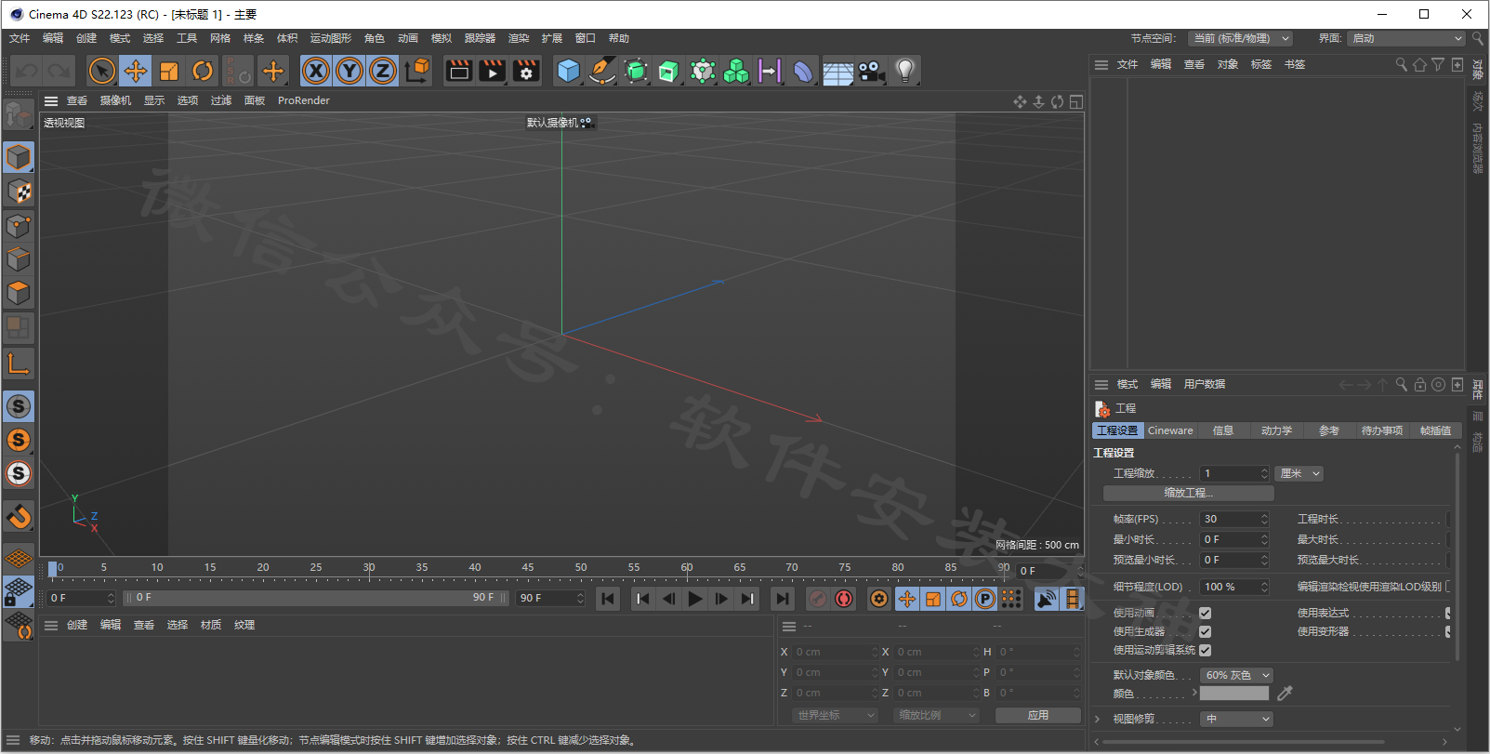Viewport: 1490px width, 754px height.
Task: Open the 视图修剪 dropdown set to 中
Action: tap(1236, 719)
